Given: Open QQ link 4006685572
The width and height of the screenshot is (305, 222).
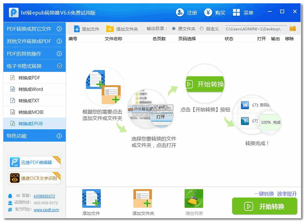Looking at the screenshot, I should 44,196.
